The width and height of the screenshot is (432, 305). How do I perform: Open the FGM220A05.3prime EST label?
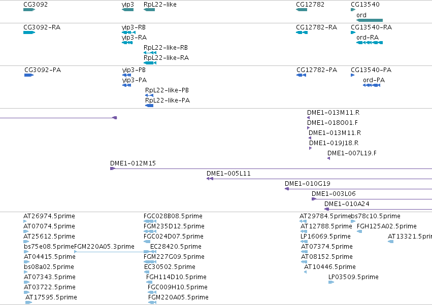[x=105, y=247]
